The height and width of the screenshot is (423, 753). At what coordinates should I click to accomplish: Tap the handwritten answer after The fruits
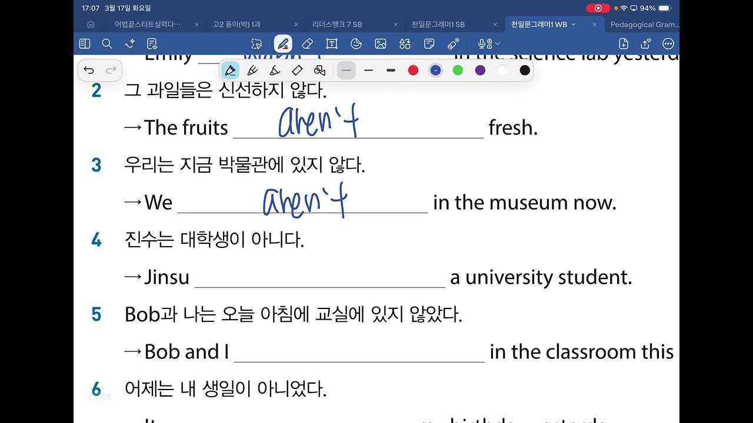coord(318,122)
